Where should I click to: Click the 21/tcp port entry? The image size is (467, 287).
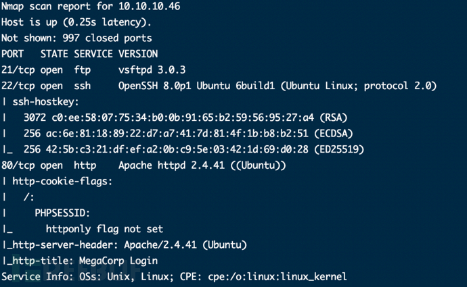tap(18, 70)
